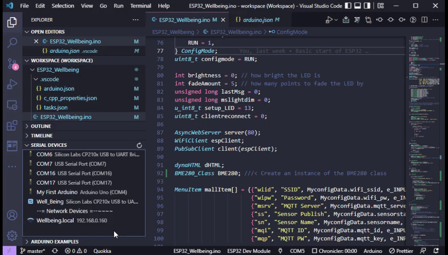Select the Wellbeing.local network device
This screenshot has width=448, height=255.
point(84,221)
